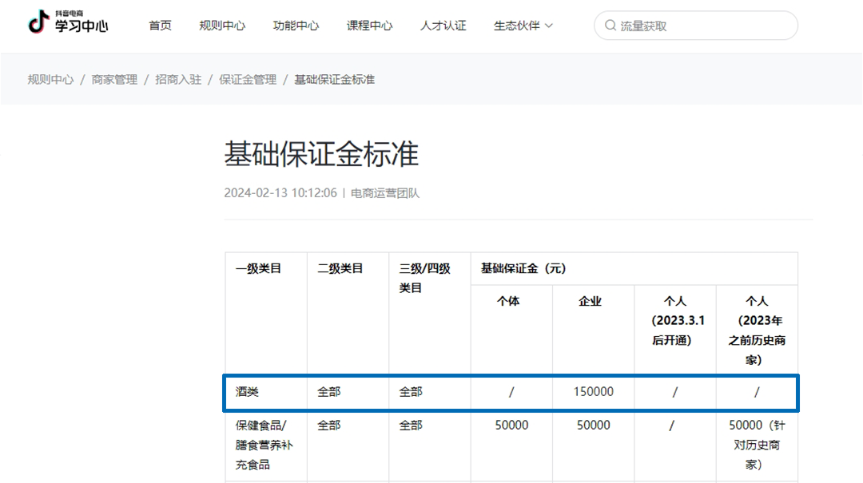
Task: Open the 课程中心 section
Action: click(x=370, y=25)
